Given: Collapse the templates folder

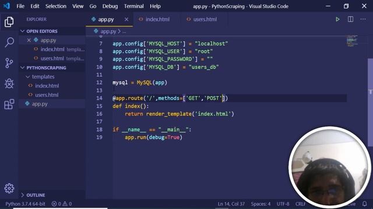Looking at the screenshot, I should click(28, 77).
